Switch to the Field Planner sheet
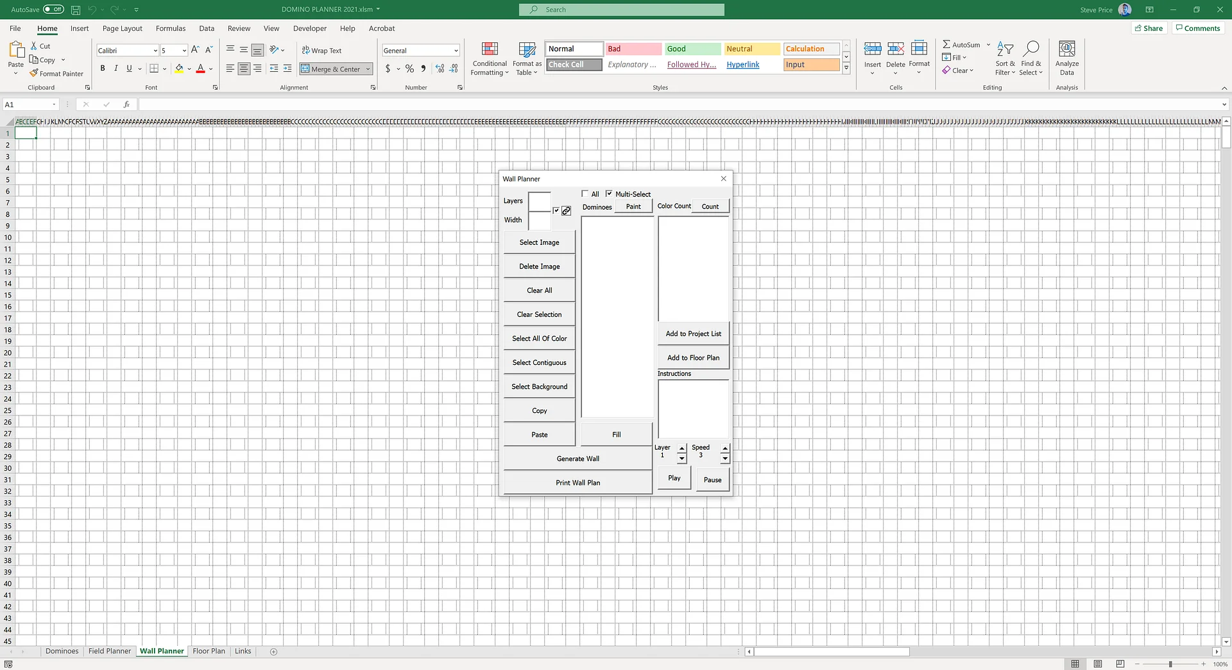This screenshot has width=1232, height=670. click(110, 651)
